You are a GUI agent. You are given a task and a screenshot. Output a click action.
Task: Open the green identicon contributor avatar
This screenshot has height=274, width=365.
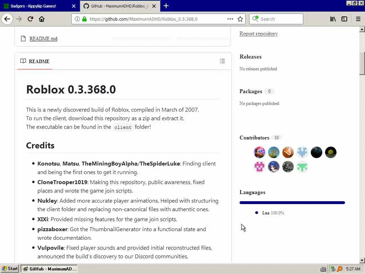coord(302,167)
